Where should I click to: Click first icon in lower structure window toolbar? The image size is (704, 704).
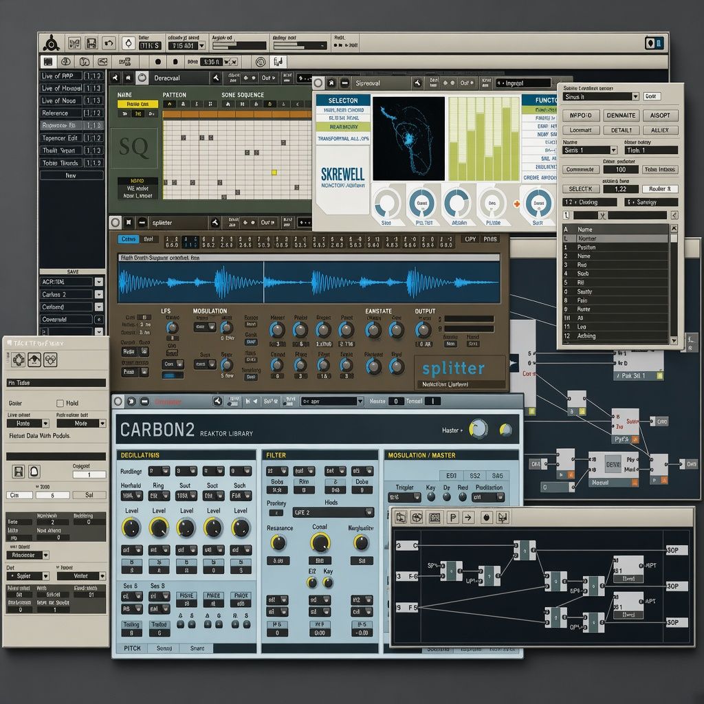click(401, 518)
